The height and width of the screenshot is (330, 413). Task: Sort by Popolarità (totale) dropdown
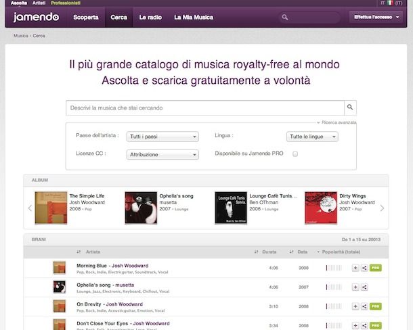339,252
